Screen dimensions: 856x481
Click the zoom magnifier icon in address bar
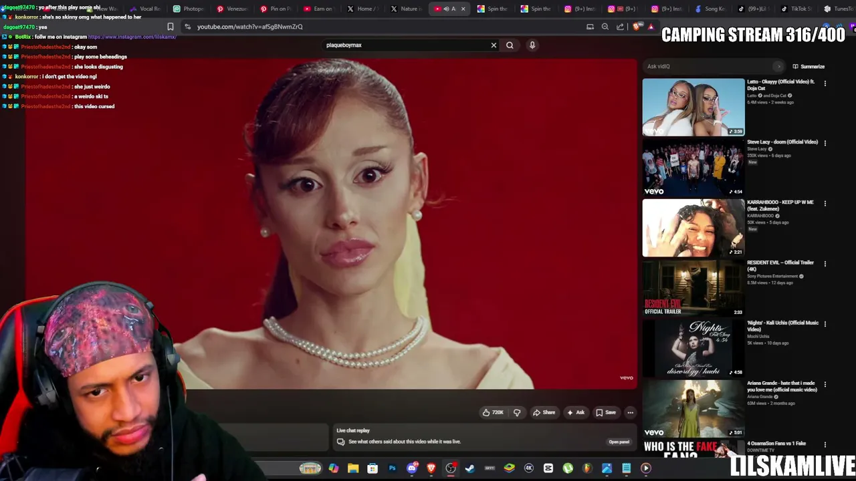tap(605, 27)
